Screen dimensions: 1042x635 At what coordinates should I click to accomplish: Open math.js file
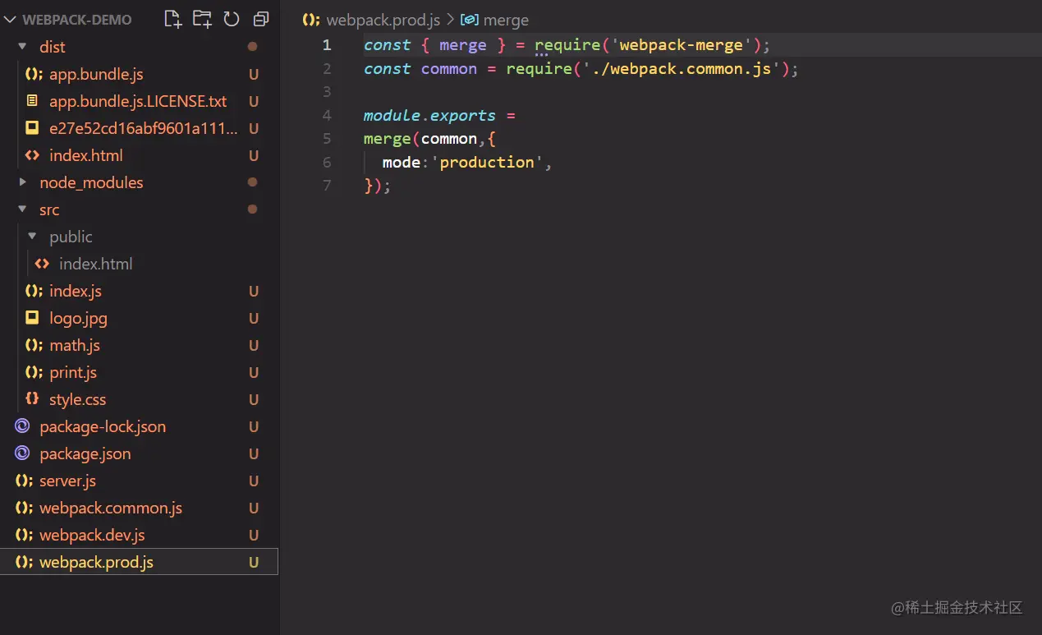pyautogui.click(x=75, y=345)
